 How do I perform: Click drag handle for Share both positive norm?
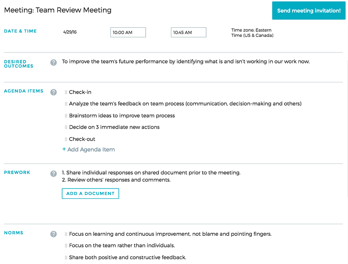tap(66, 257)
